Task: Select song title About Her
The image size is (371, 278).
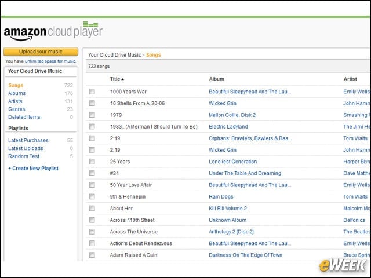Action: coord(121,209)
